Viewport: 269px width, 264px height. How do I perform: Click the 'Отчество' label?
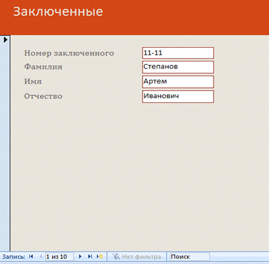(43, 96)
